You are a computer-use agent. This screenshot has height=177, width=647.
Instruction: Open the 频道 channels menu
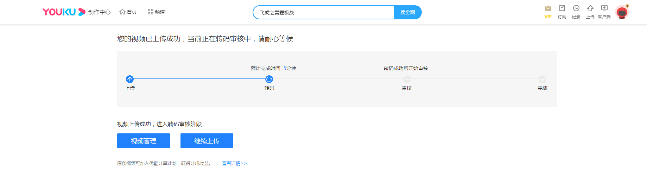(156, 12)
